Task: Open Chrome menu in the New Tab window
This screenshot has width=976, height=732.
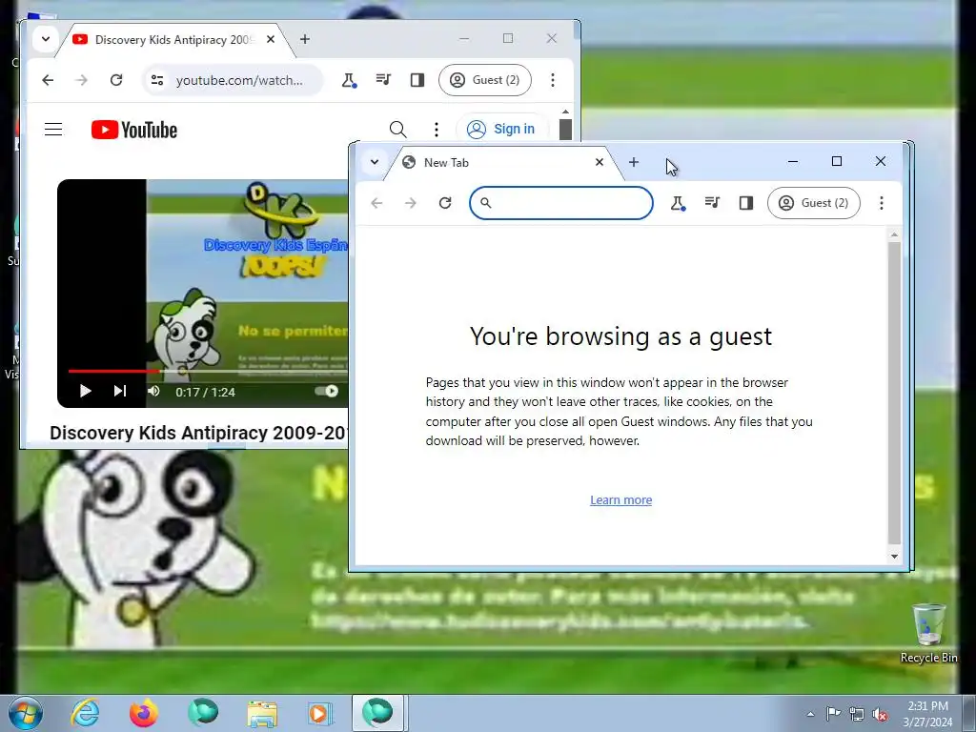Action: [882, 203]
